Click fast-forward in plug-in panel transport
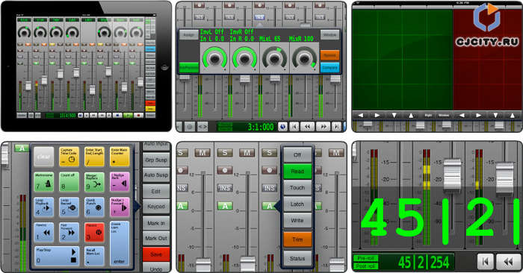 [x=324, y=127]
